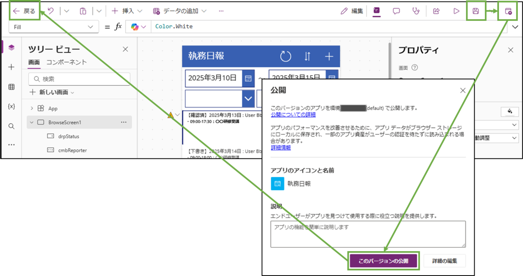Click the share icon in the toolbar

tap(436, 11)
